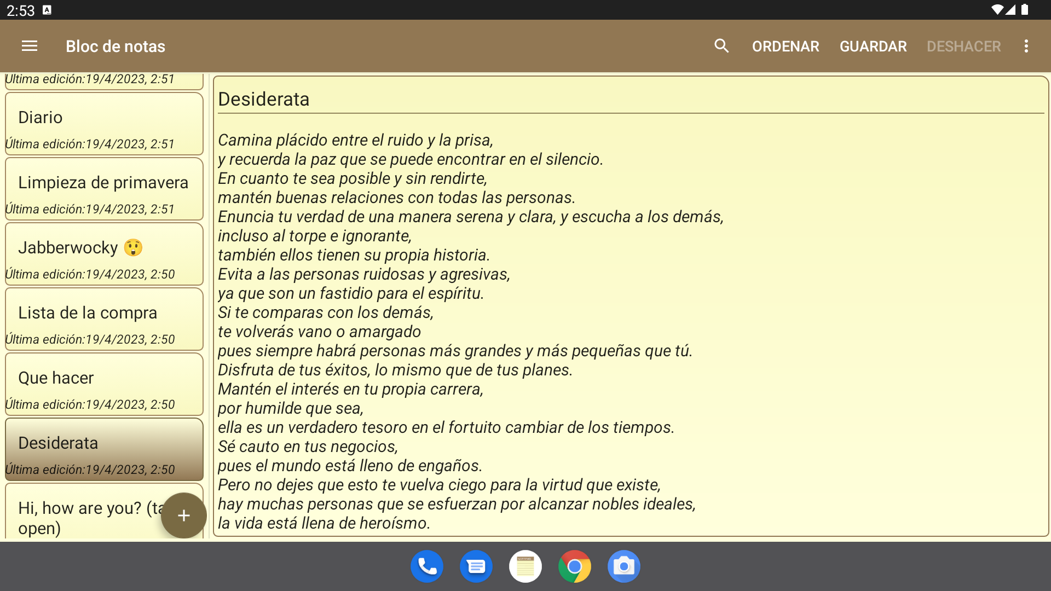Select the Desiderata note in list

pos(104,449)
